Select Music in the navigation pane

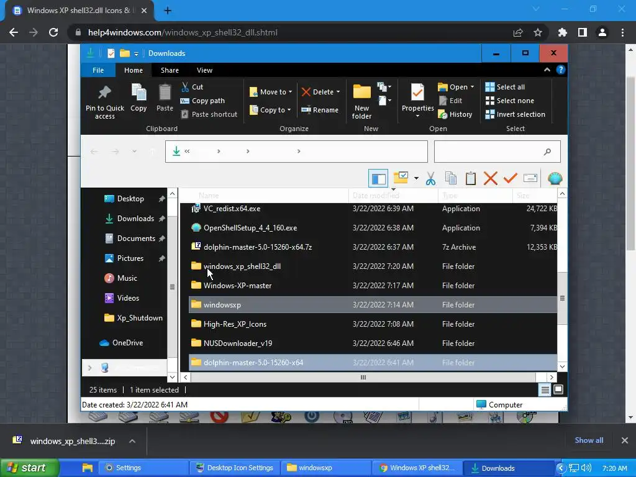coord(127,278)
